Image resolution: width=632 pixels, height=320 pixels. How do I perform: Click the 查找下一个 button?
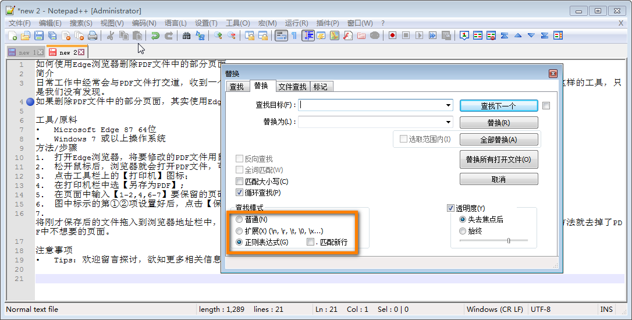point(499,105)
